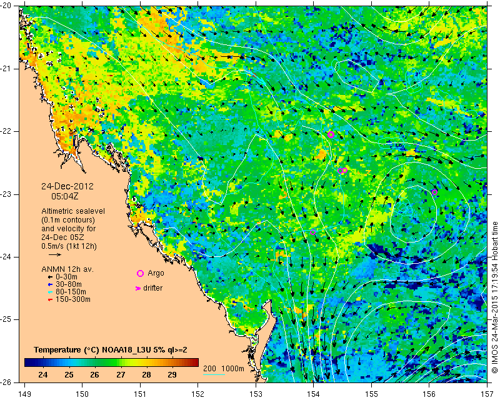The height and width of the screenshot is (400, 500).
Task: Click the '(0.1m contours)' caption line
Action: (x=68, y=220)
